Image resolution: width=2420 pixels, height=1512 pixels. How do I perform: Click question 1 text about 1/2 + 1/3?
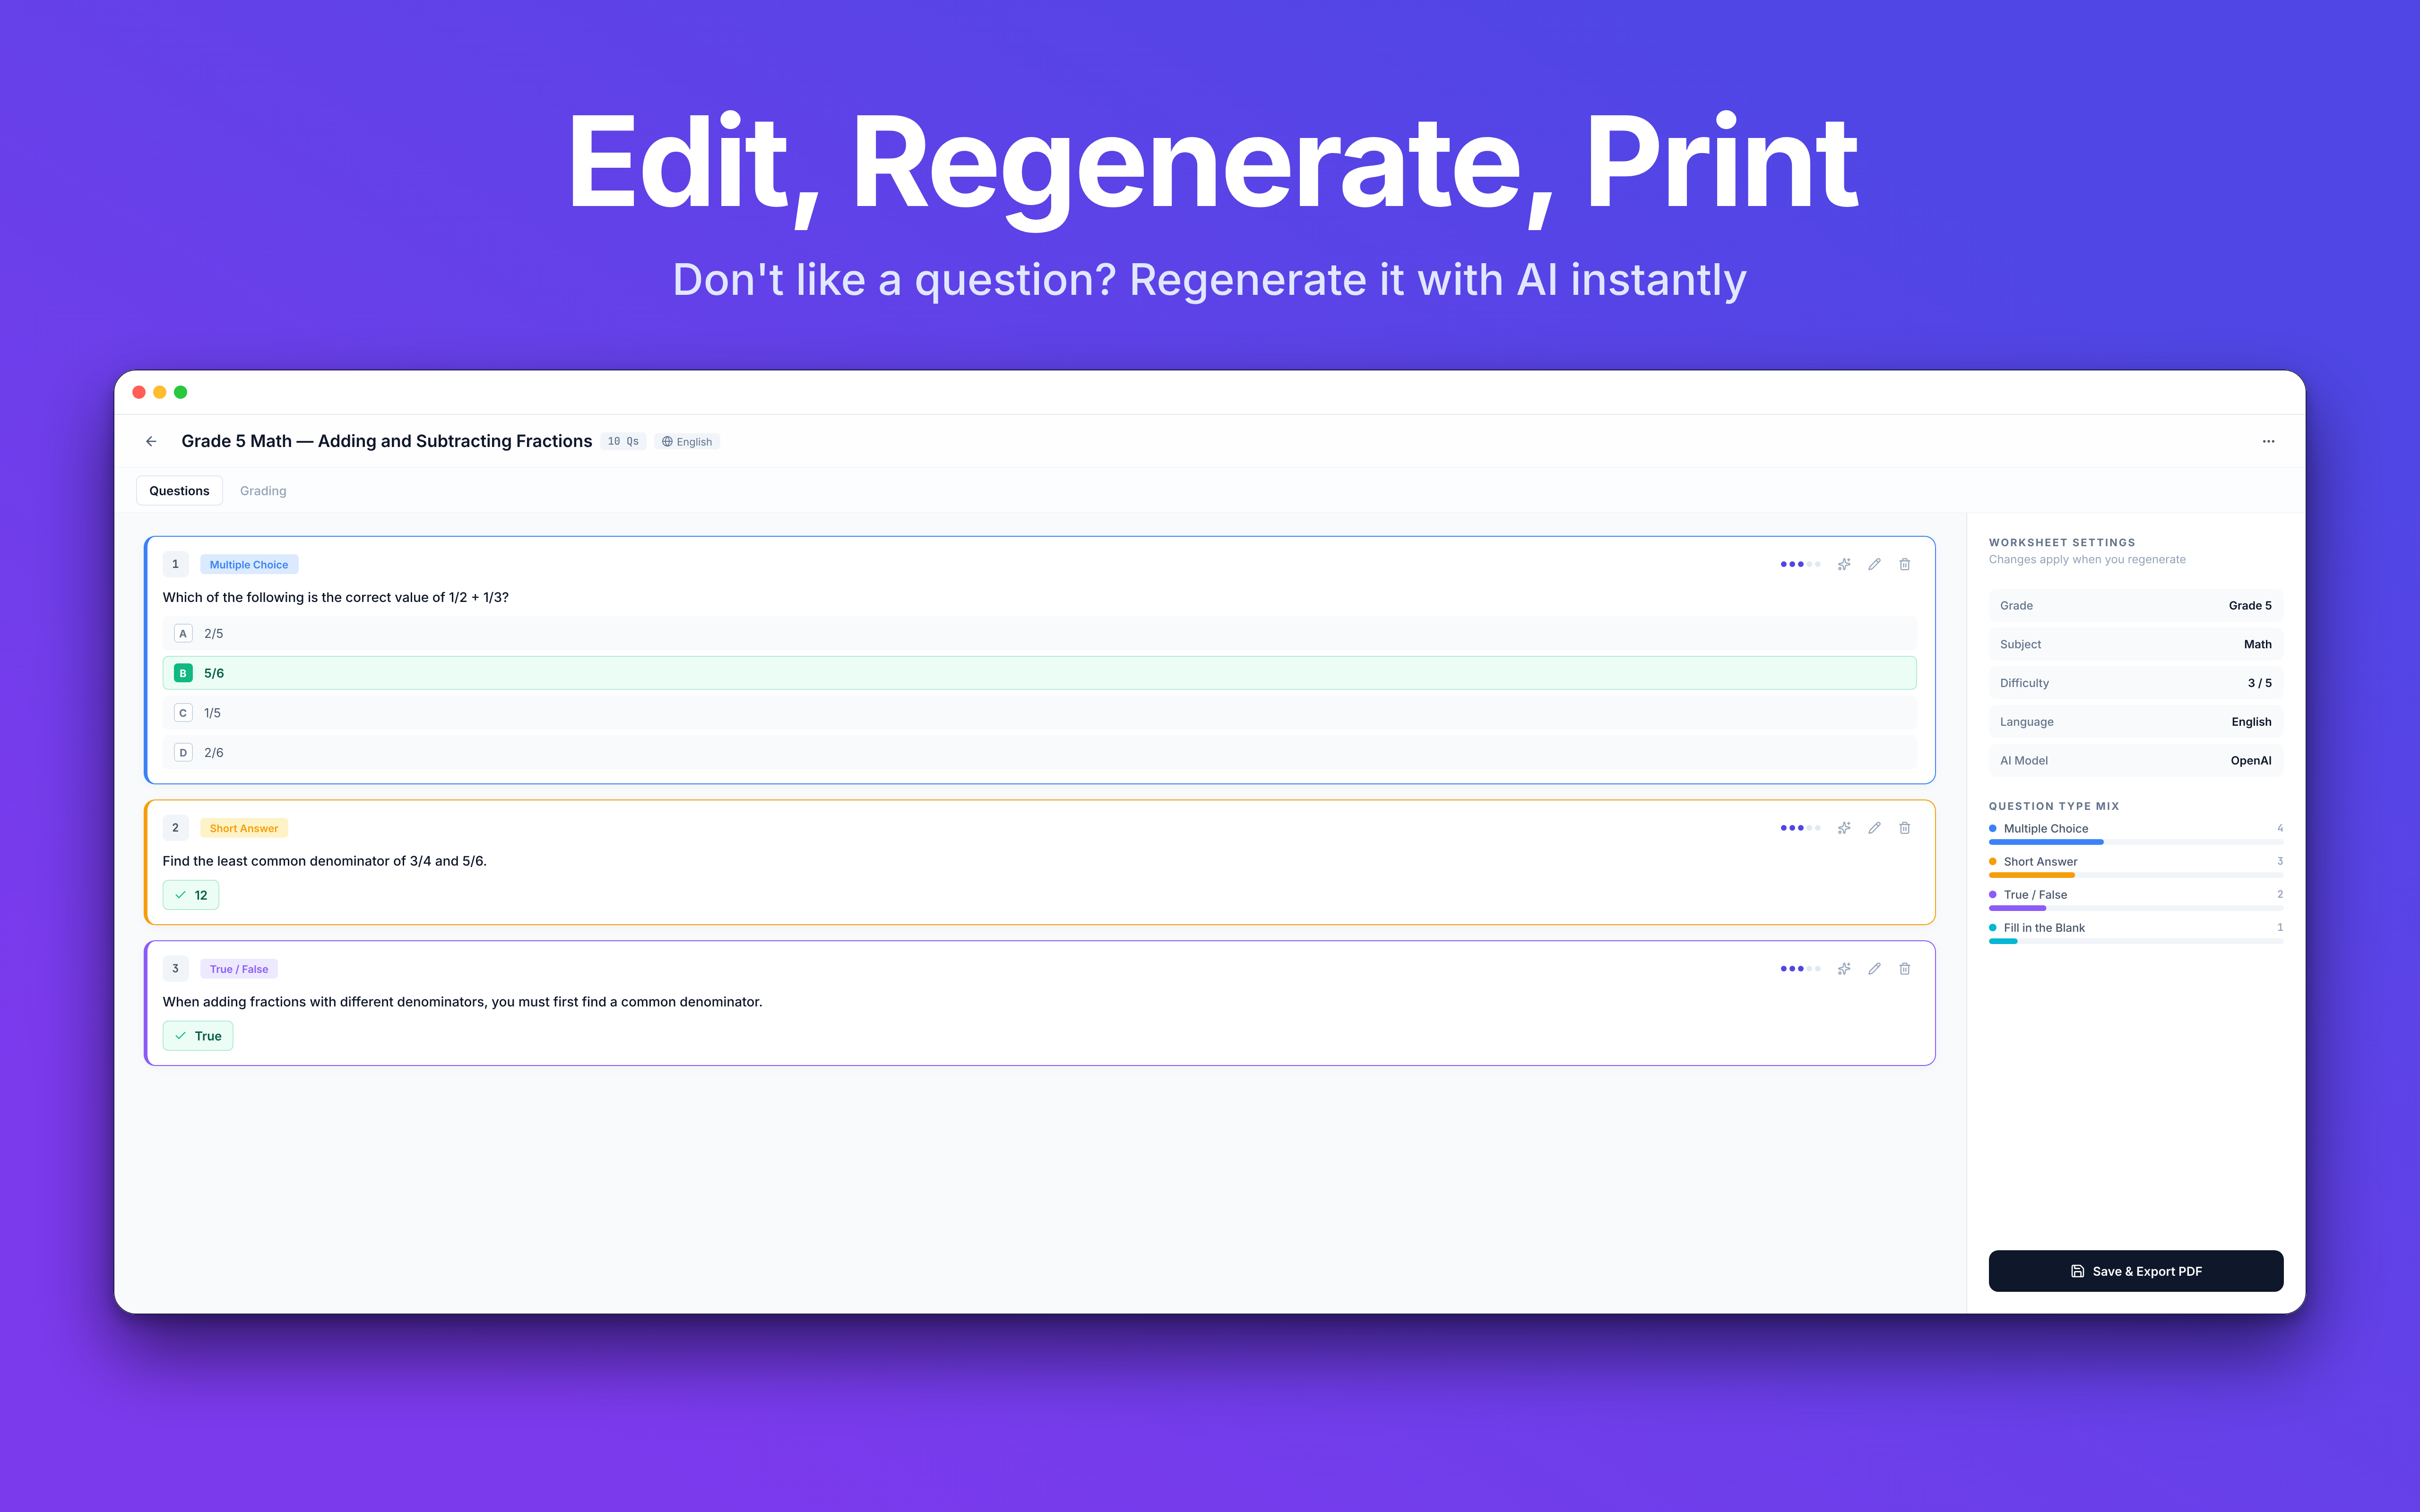[336, 597]
